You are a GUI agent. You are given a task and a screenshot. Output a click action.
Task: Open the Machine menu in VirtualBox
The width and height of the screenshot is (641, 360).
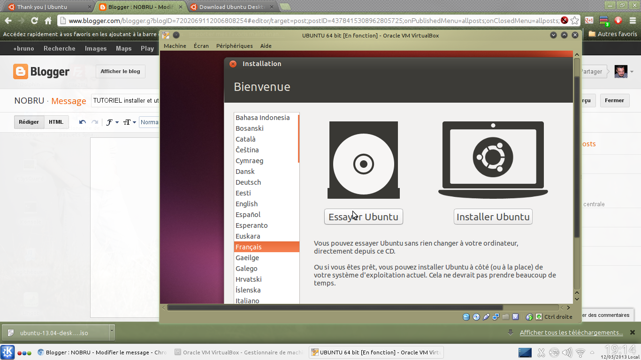[x=175, y=46]
